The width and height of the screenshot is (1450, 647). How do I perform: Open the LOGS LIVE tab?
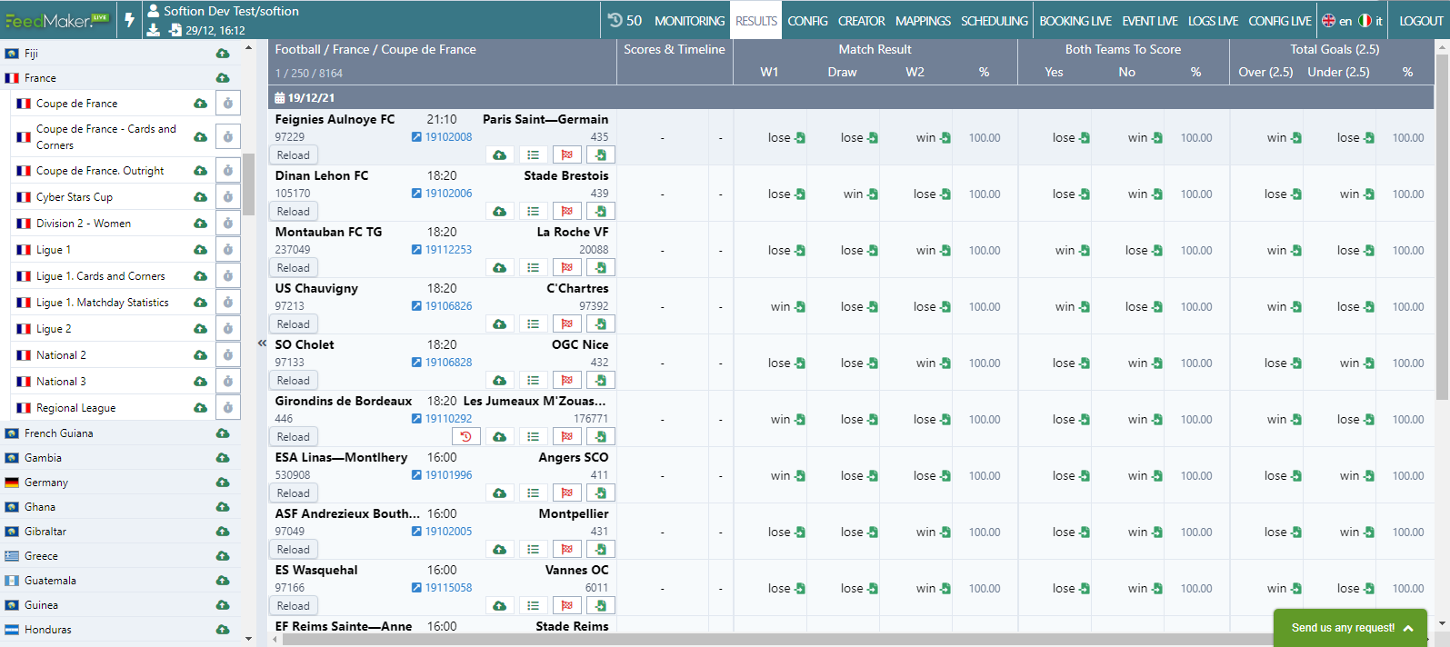click(1213, 21)
